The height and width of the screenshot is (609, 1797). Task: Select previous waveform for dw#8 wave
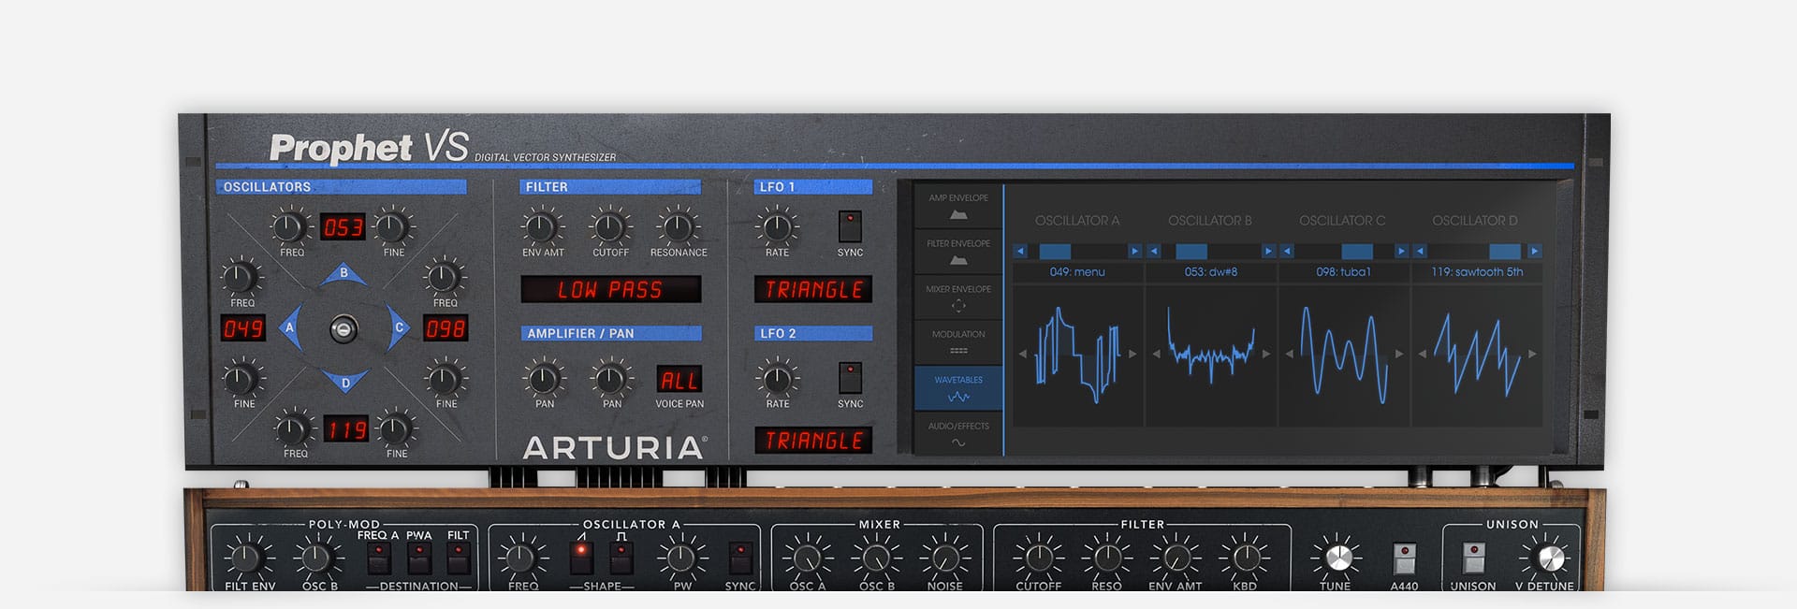(1156, 354)
